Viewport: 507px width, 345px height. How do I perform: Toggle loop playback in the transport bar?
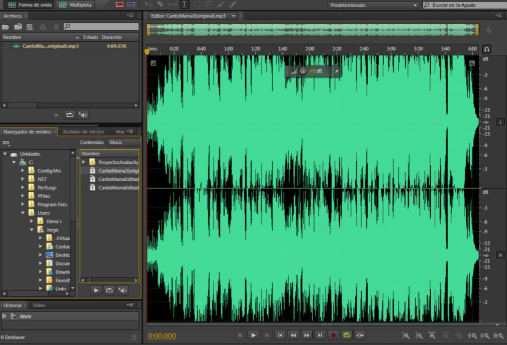point(346,335)
